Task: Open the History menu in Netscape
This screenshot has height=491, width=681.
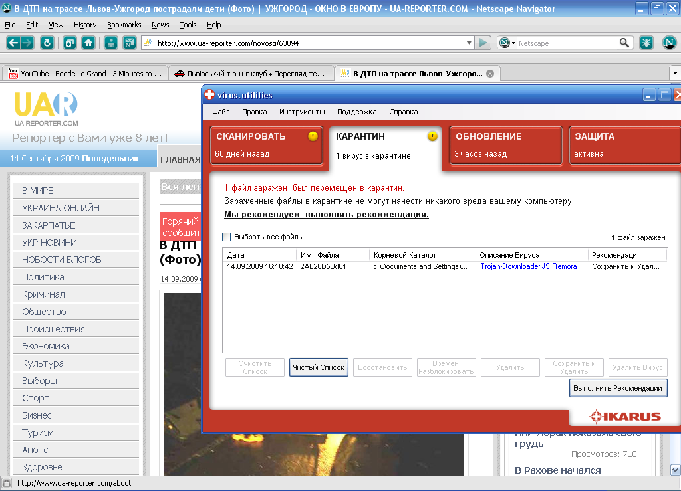Action: [85, 25]
